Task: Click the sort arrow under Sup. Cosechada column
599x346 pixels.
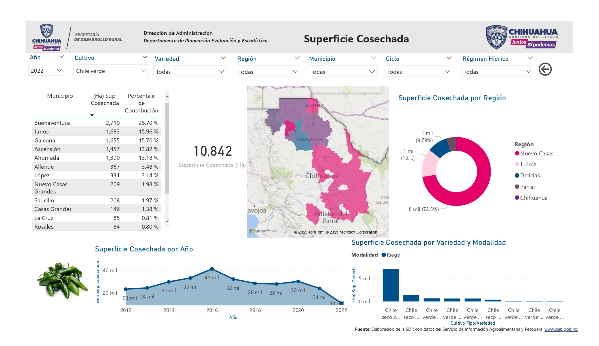Action: (92, 115)
